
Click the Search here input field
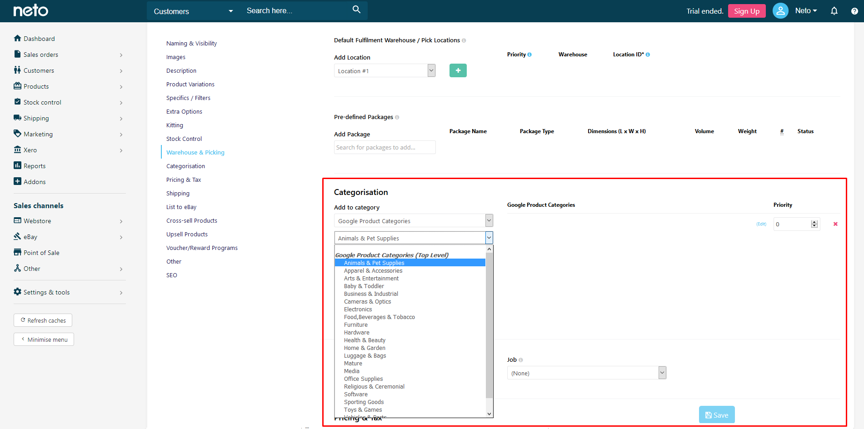(295, 10)
